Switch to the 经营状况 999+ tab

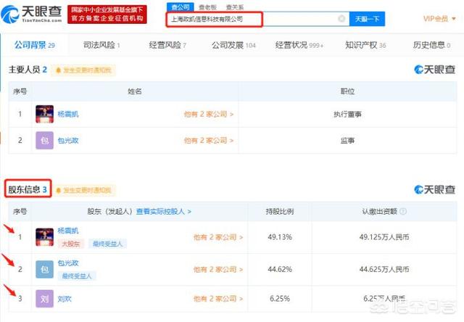[x=299, y=45]
